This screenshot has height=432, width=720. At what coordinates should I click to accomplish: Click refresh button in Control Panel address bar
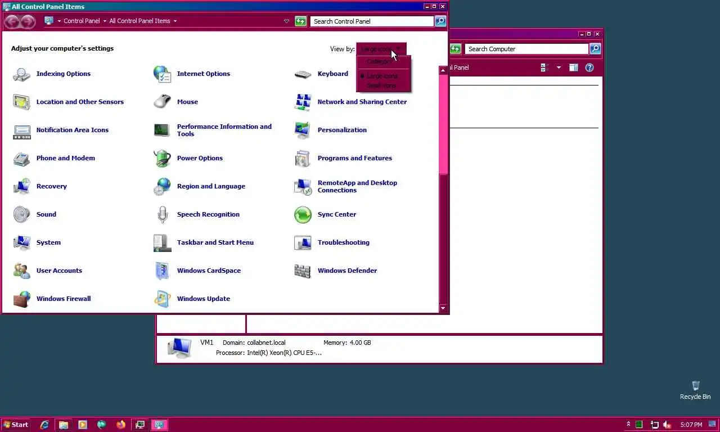pyautogui.click(x=300, y=21)
